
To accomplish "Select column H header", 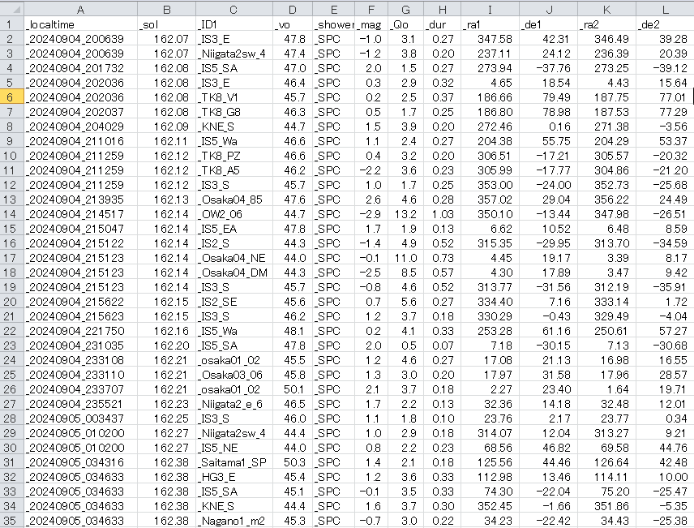I will tap(443, 9).
